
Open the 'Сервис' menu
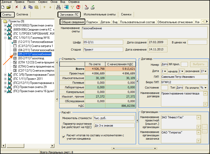click(x=43, y=2)
